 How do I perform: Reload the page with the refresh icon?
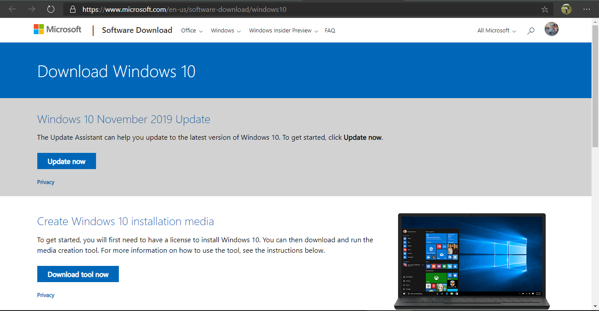coord(51,9)
